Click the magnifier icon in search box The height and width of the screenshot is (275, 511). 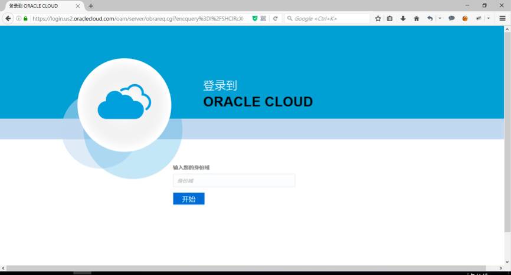289,18
